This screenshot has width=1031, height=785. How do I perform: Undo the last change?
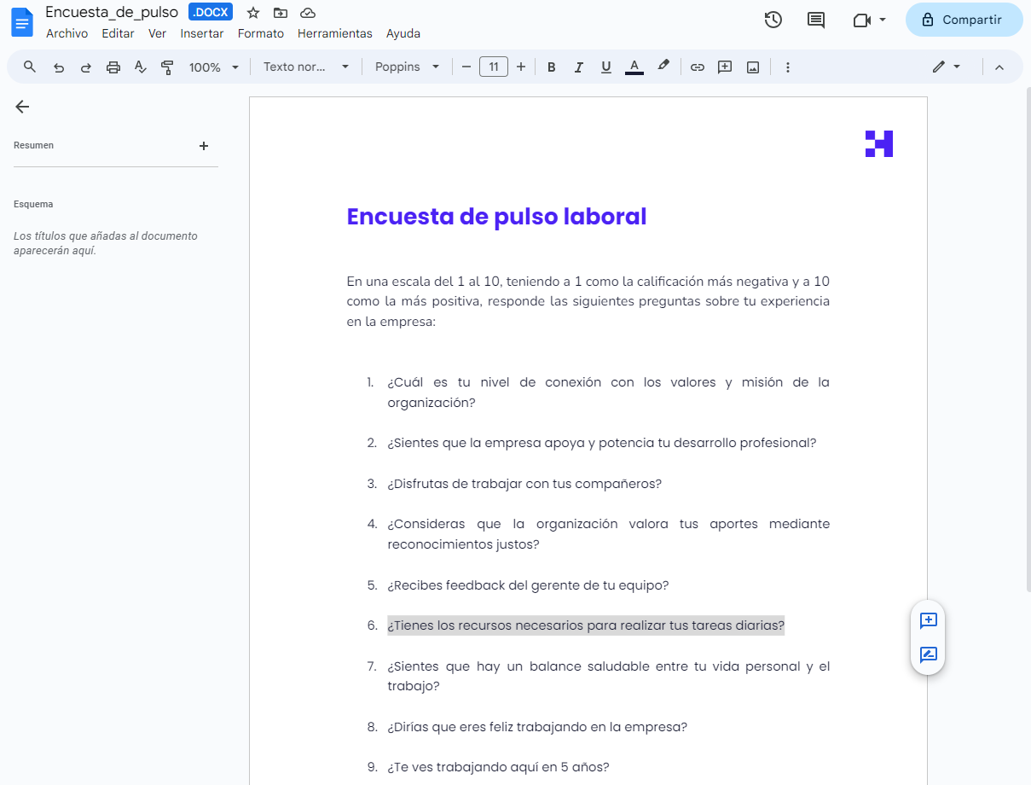pos(58,66)
